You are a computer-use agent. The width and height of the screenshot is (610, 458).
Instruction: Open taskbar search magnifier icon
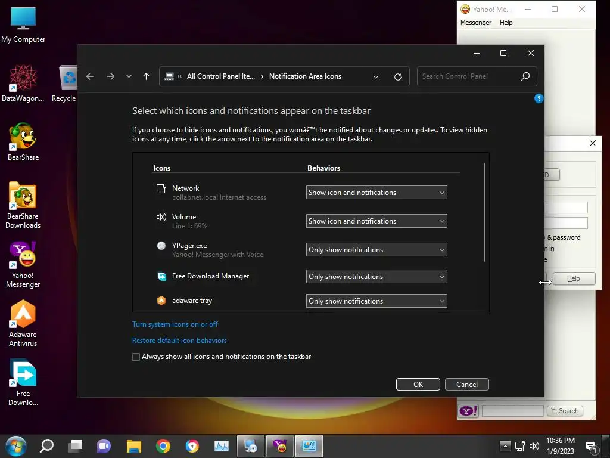point(46,446)
